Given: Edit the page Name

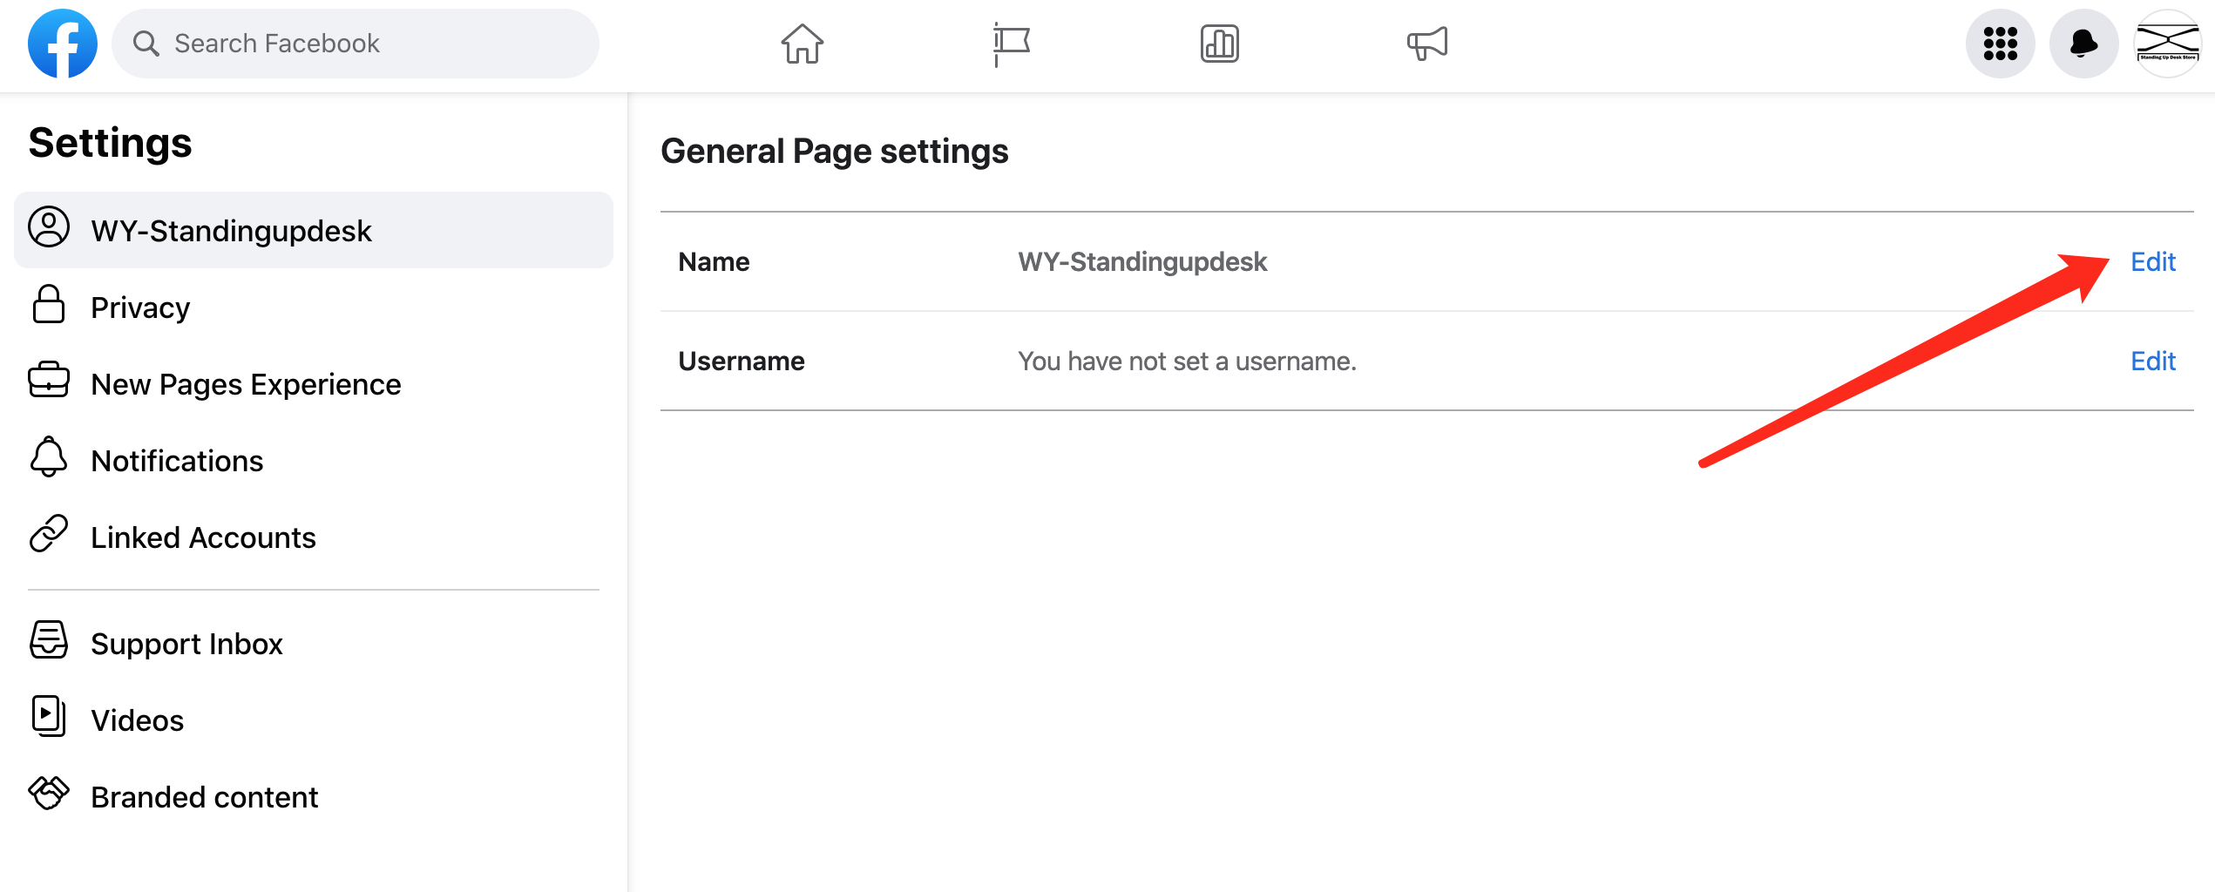Looking at the screenshot, I should tap(2152, 261).
